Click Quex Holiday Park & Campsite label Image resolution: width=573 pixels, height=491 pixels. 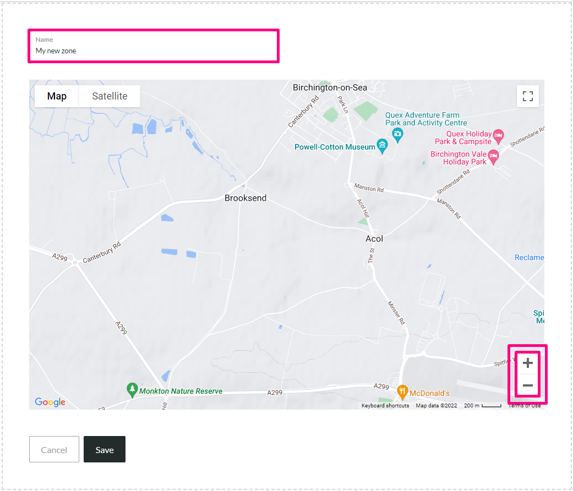click(x=463, y=137)
